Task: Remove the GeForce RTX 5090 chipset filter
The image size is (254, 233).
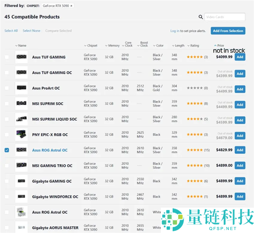Action: 71,6
